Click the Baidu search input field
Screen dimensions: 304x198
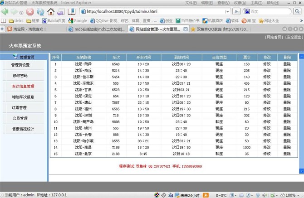270,11
